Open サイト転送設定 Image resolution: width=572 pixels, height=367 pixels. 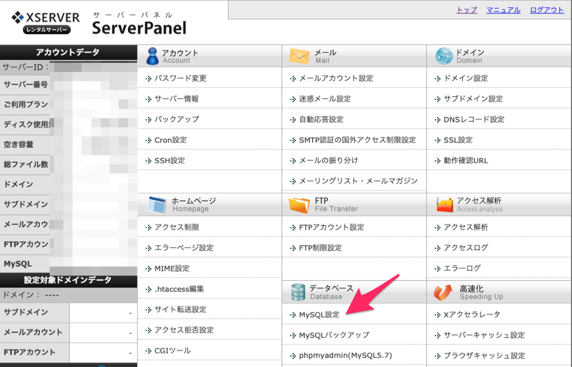(180, 309)
